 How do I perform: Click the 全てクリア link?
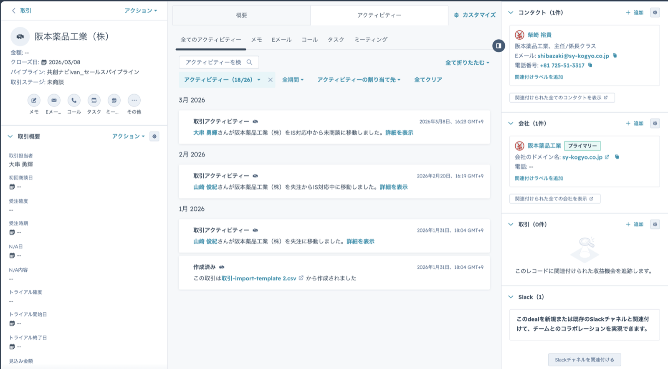coord(428,80)
